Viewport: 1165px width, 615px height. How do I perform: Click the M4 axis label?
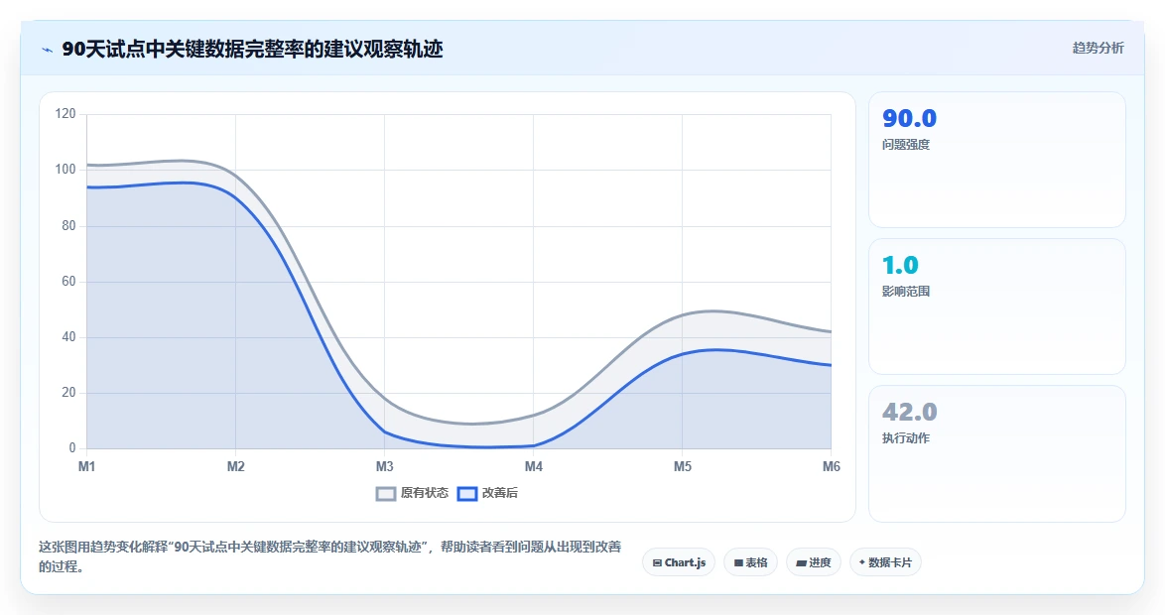tap(534, 466)
